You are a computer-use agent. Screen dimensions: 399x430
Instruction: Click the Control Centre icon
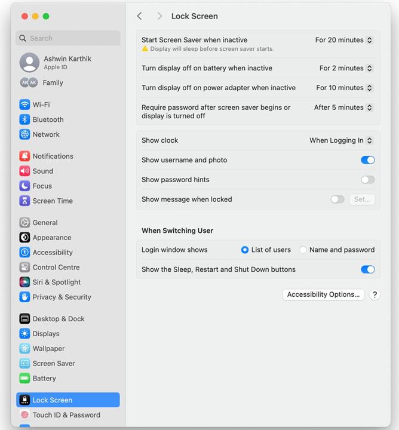[x=24, y=267]
